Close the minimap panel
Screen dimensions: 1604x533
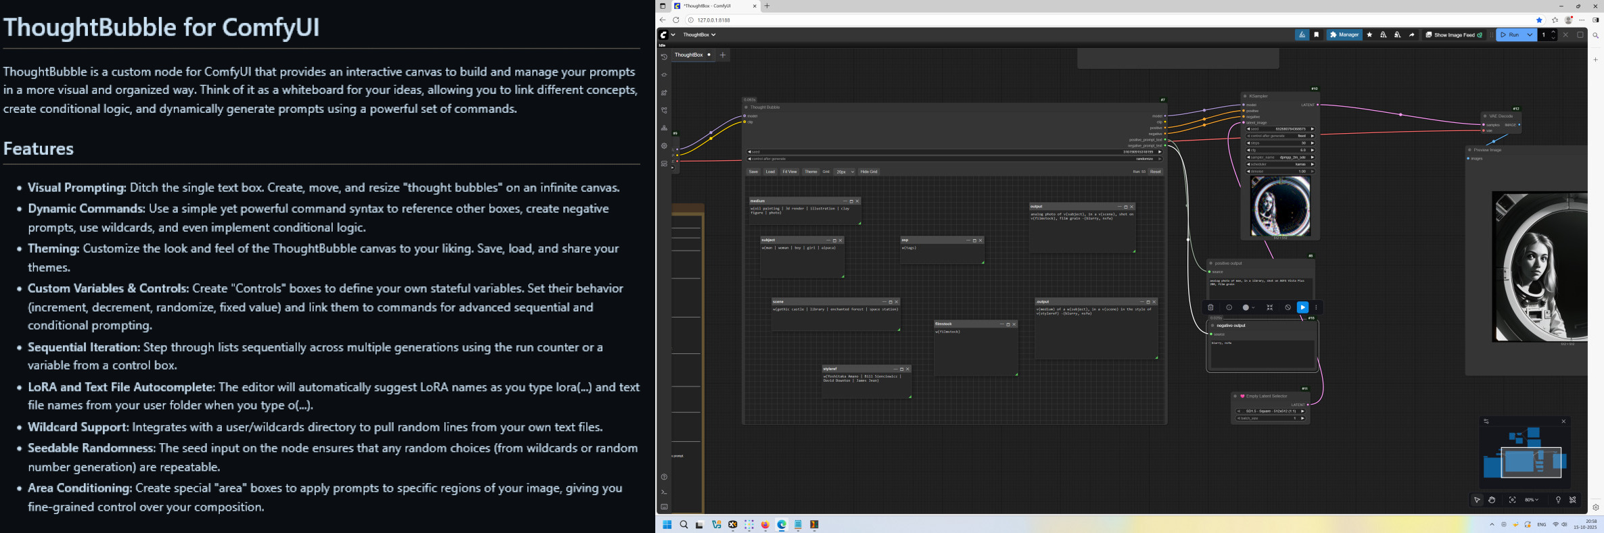click(1563, 422)
